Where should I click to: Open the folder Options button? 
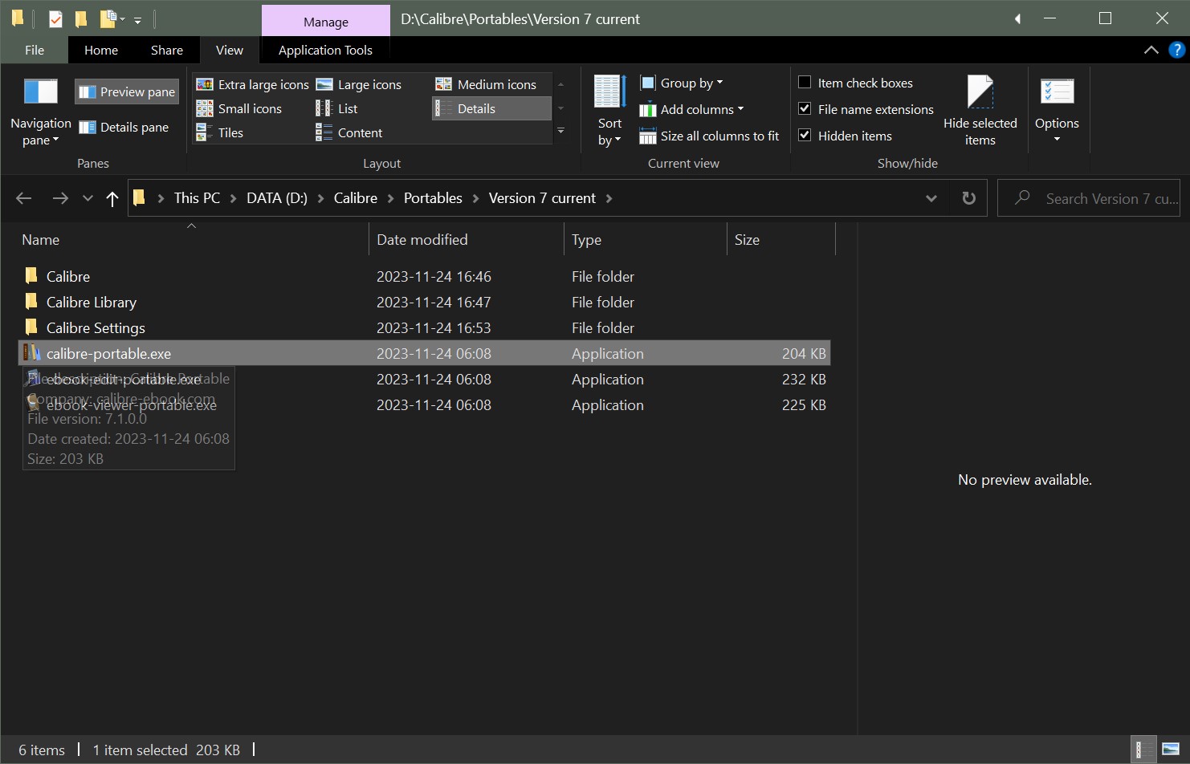click(1057, 111)
